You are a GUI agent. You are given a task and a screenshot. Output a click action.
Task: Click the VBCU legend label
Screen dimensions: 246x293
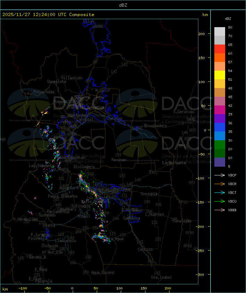pyautogui.click(x=232, y=201)
